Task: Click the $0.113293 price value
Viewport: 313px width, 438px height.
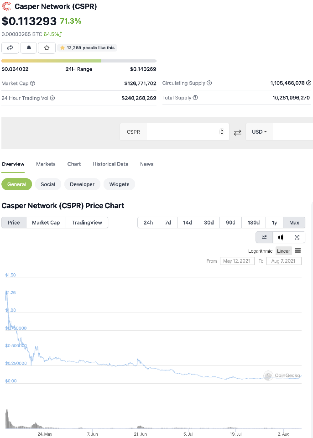Action: point(29,21)
